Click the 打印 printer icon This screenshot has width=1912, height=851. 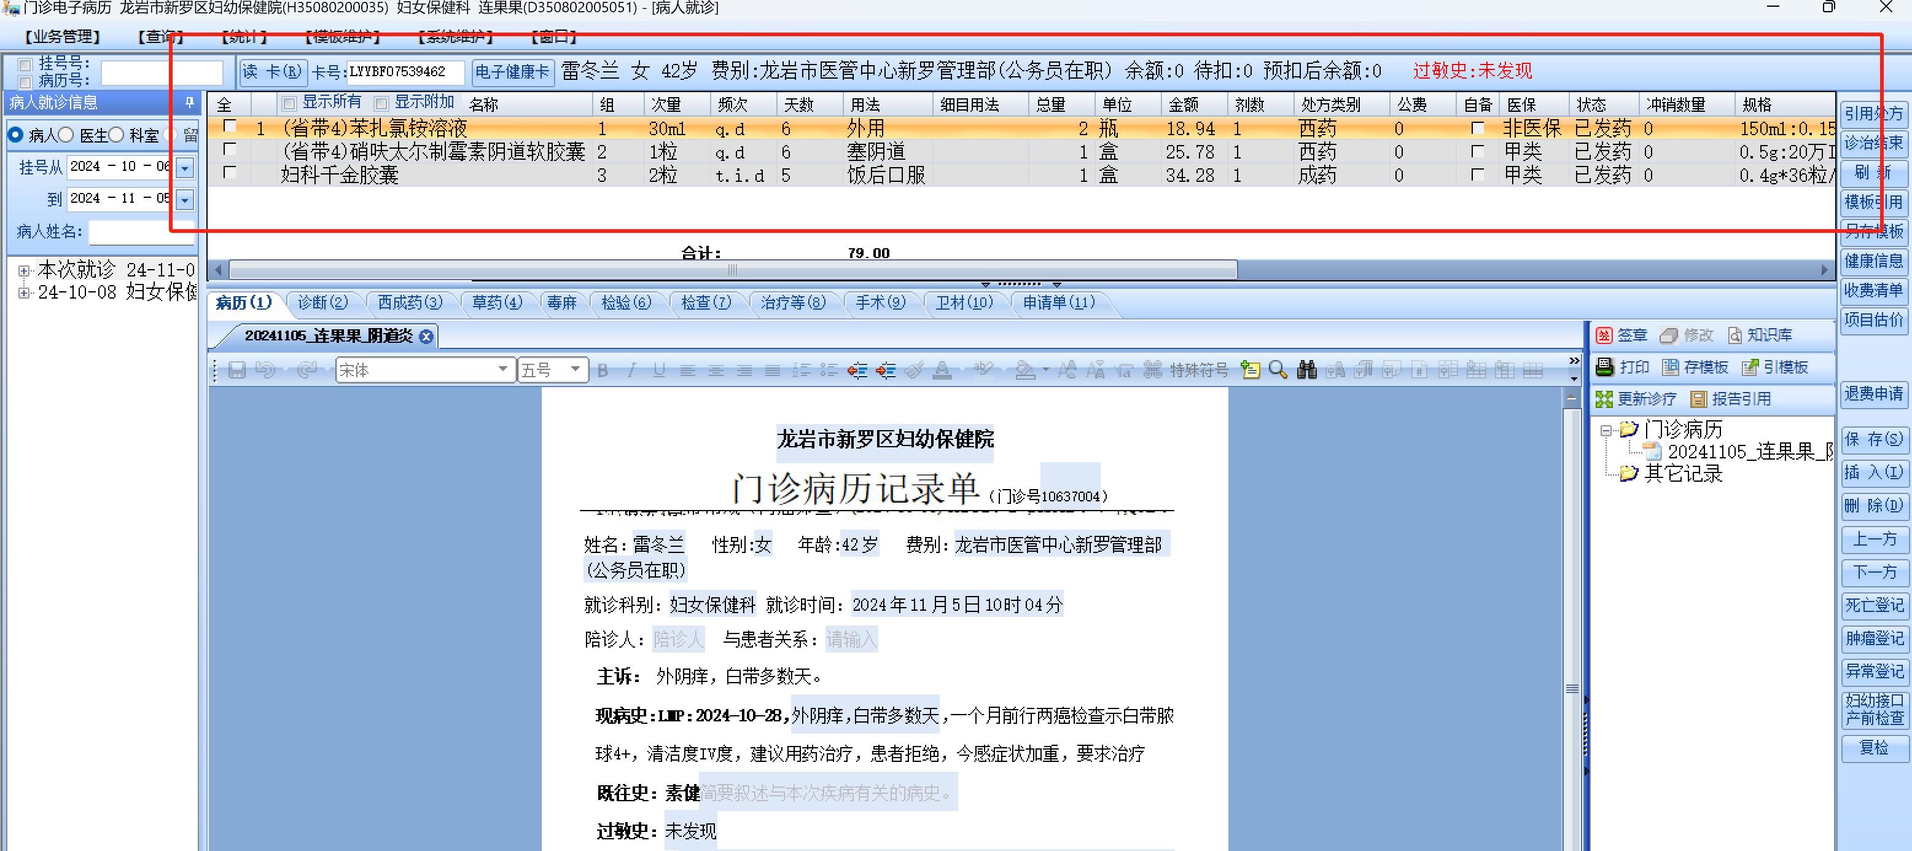(x=1605, y=367)
